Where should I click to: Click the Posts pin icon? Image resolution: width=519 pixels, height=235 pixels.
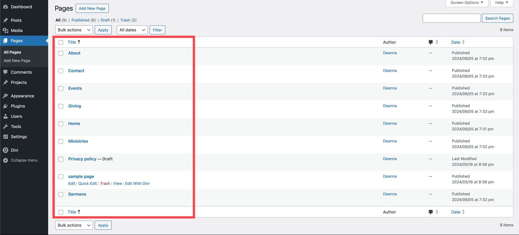click(5, 20)
